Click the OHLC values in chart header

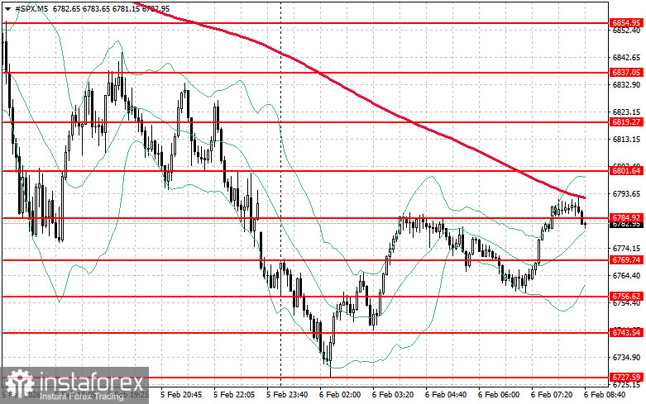tap(111, 8)
